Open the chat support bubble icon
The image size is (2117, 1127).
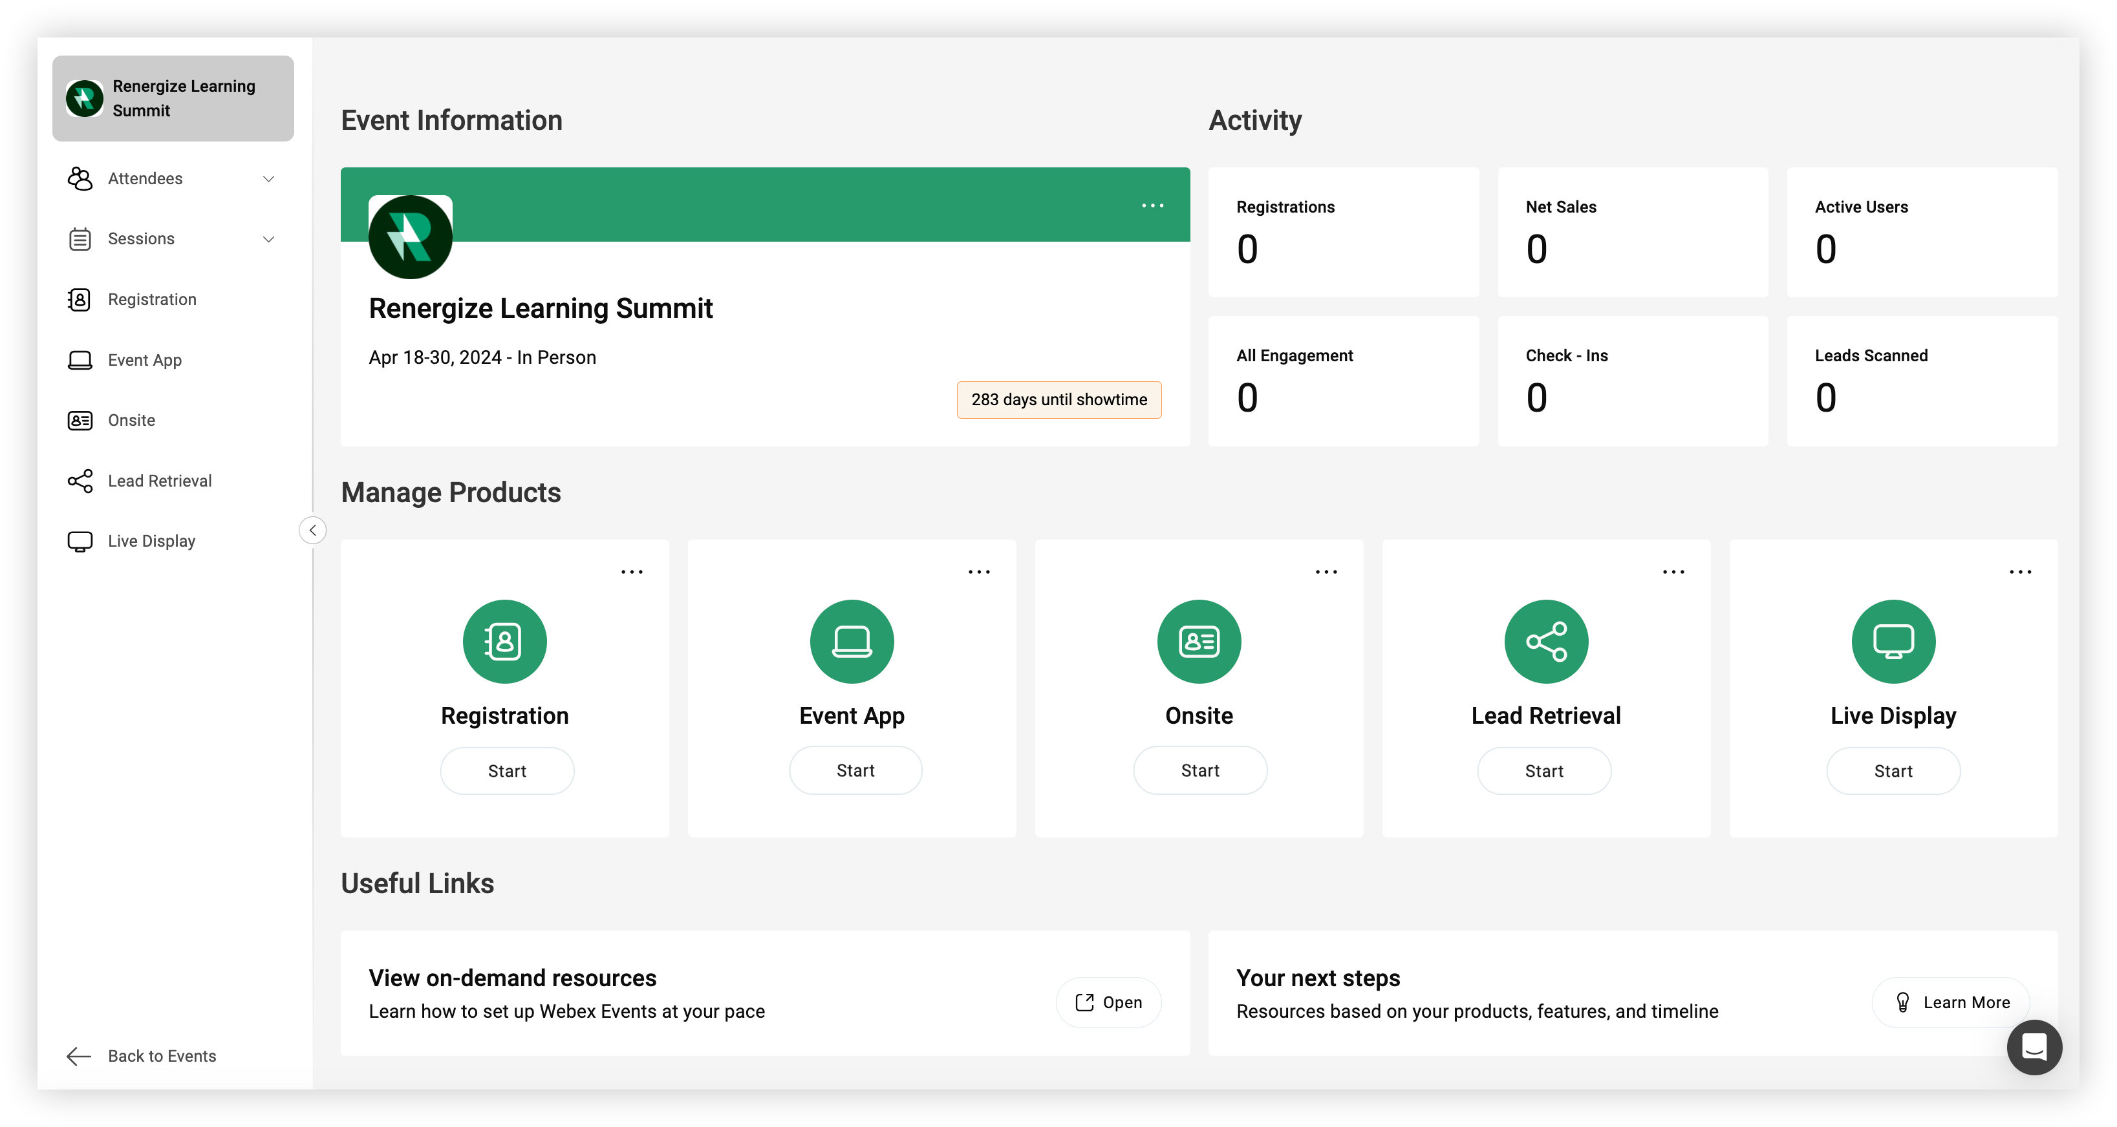coord(2034,1048)
